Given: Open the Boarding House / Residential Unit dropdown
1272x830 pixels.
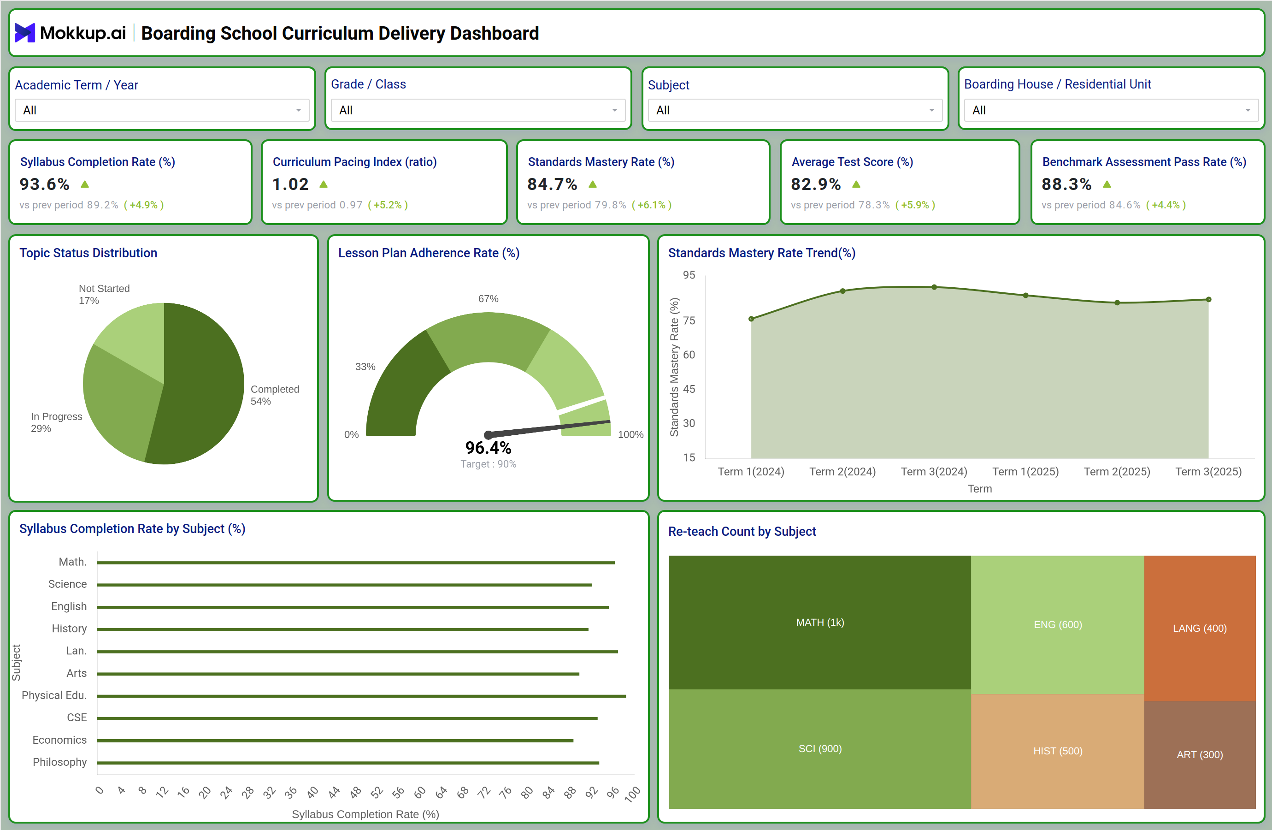Looking at the screenshot, I should (x=1111, y=110).
